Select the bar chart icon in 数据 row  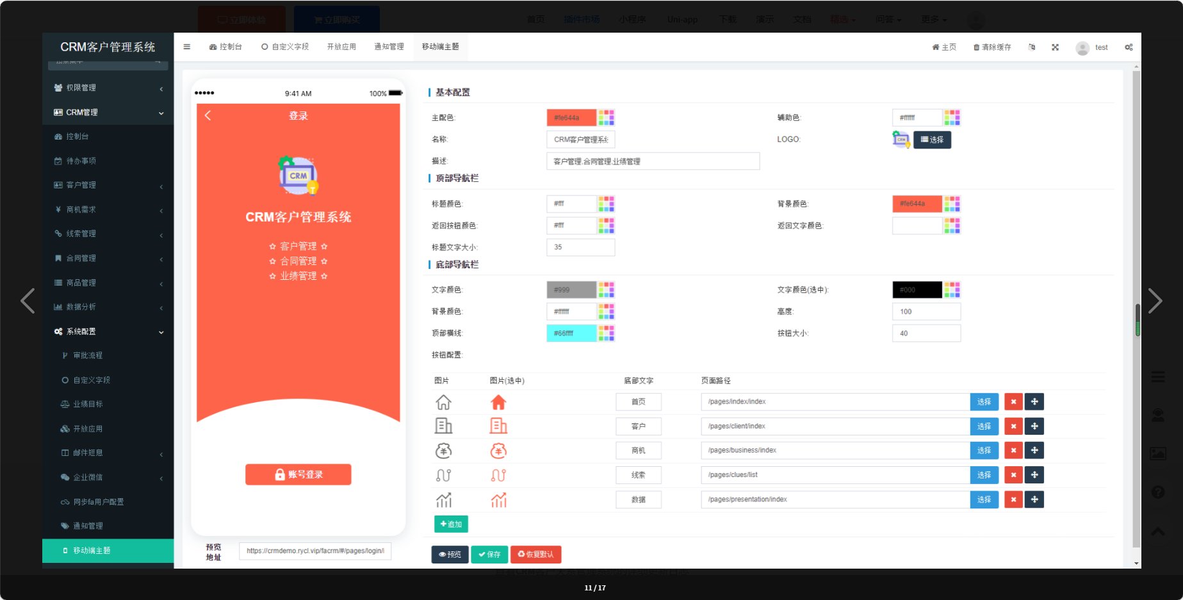click(445, 499)
